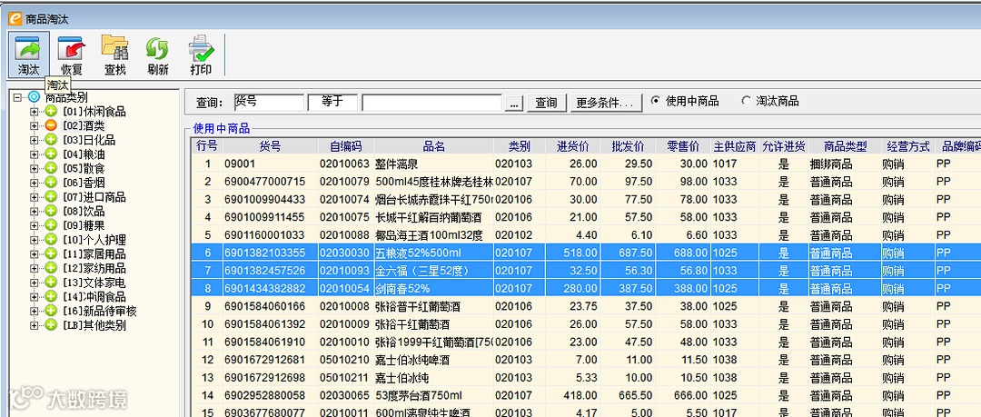
Task: Click in the query value input field
Action: [x=431, y=103]
